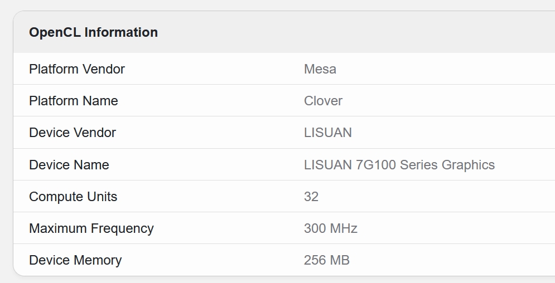Select the Device Name label
Screen dimensions: 555x283
pyautogui.click(x=69, y=165)
